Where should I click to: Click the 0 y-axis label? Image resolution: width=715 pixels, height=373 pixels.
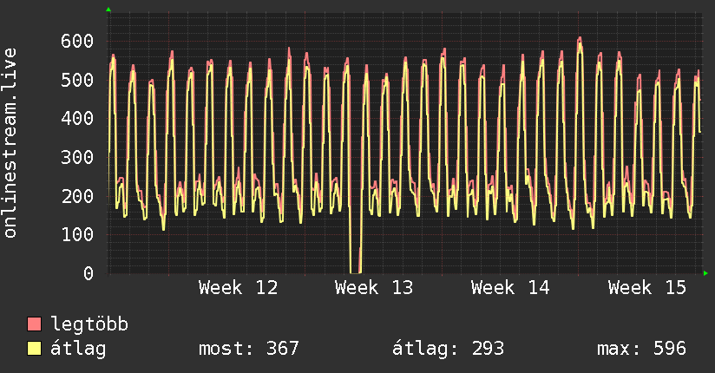click(x=89, y=273)
